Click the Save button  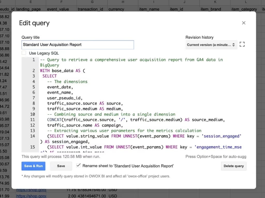click(x=61, y=166)
